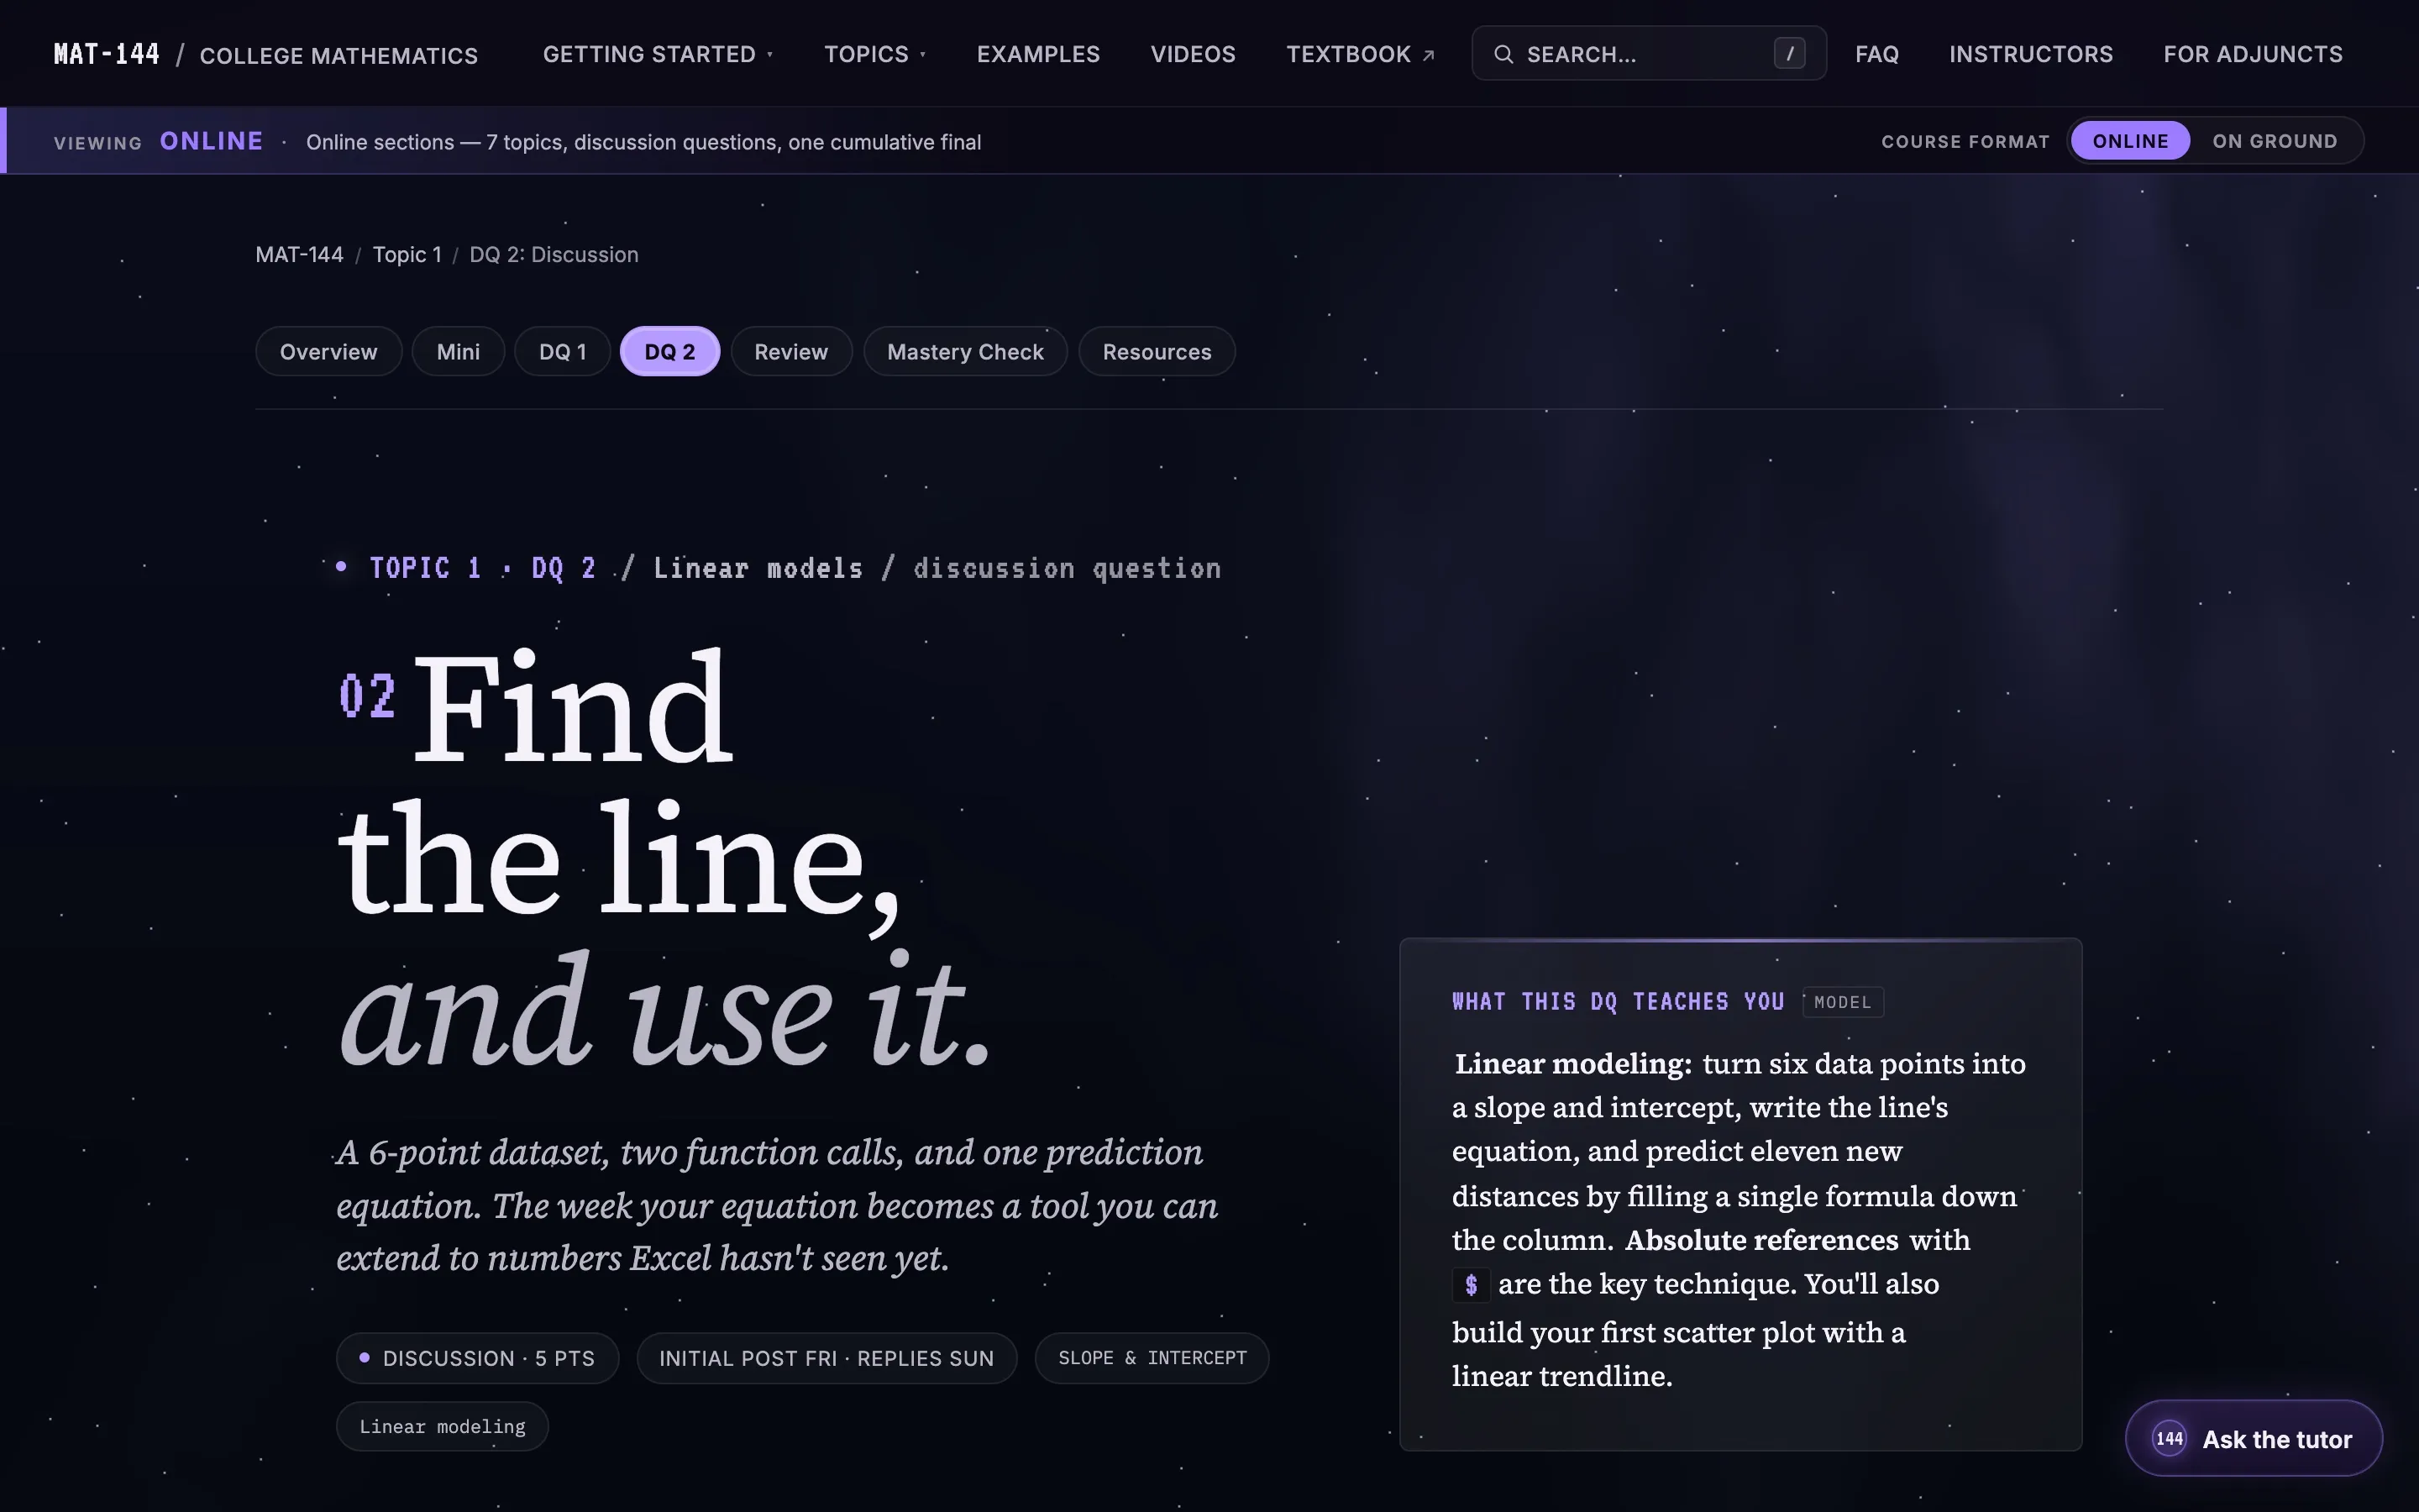This screenshot has height=1512, width=2419.
Task: Click the Linear modeling tag
Action: tap(442, 1427)
